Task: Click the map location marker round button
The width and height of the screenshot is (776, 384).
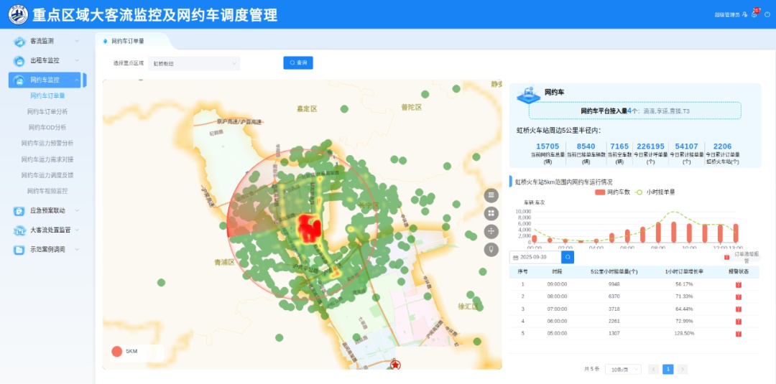Action: (491, 249)
